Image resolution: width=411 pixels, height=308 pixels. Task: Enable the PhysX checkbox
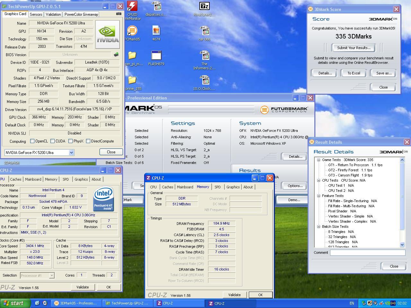(x=70, y=141)
